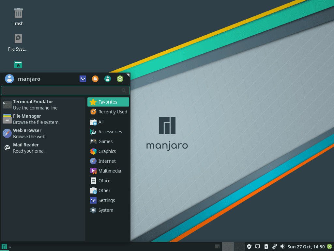Viewport: 334px width, 251px height.
Task: Toggle the Manjaro application menu button
Action: (x=4, y=247)
